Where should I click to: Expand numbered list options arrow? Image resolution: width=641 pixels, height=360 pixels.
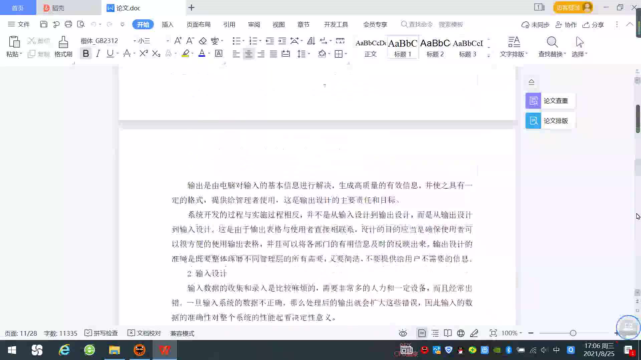tap(260, 41)
